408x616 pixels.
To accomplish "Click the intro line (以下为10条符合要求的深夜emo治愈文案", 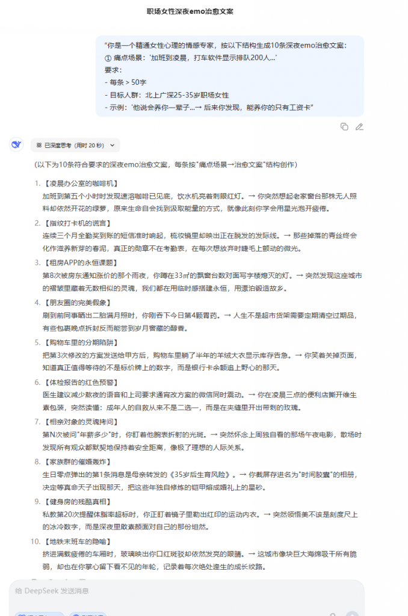I will [x=166, y=165].
